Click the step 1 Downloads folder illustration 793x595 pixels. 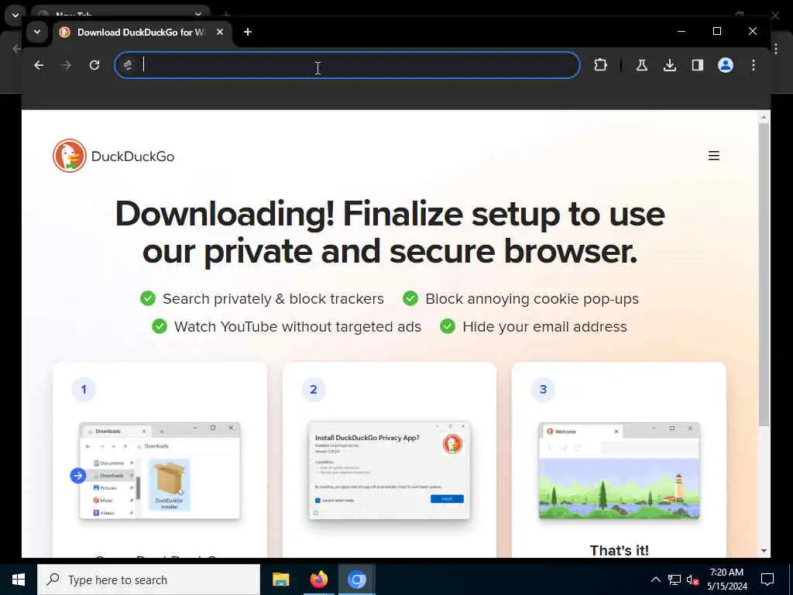pos(160,471)
